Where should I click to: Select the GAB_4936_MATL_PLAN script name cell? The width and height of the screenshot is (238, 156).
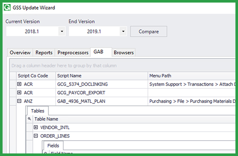click(102, 101)
